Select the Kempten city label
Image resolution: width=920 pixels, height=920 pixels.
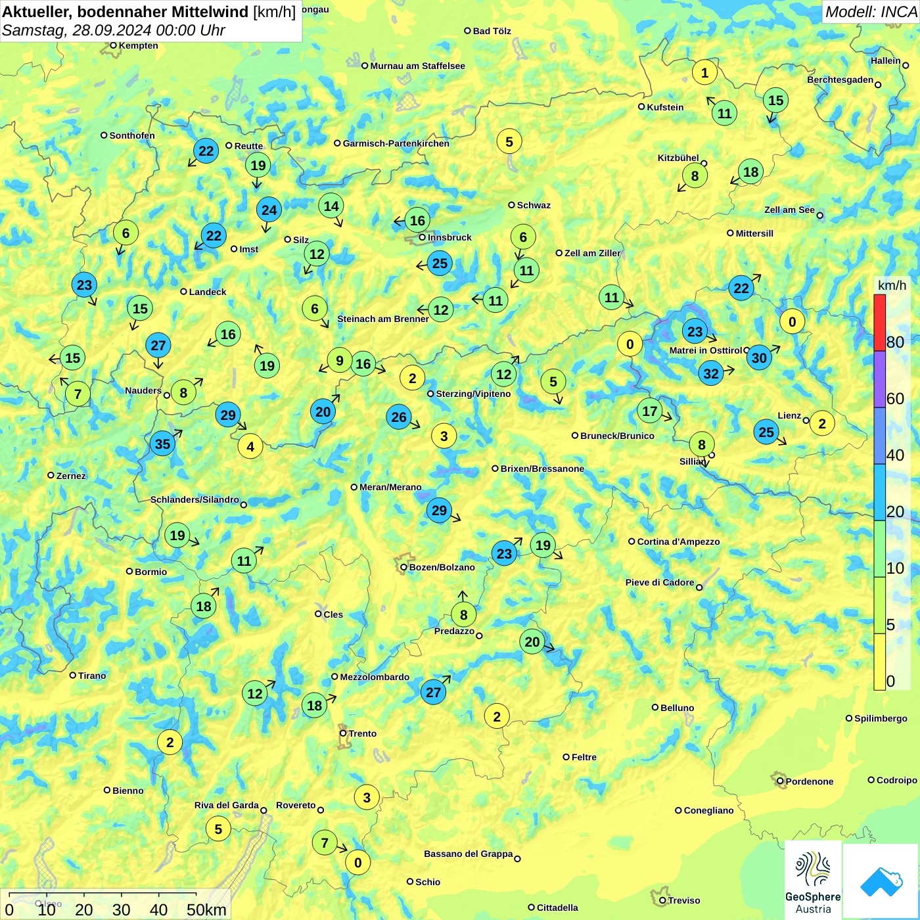[138, 45]
